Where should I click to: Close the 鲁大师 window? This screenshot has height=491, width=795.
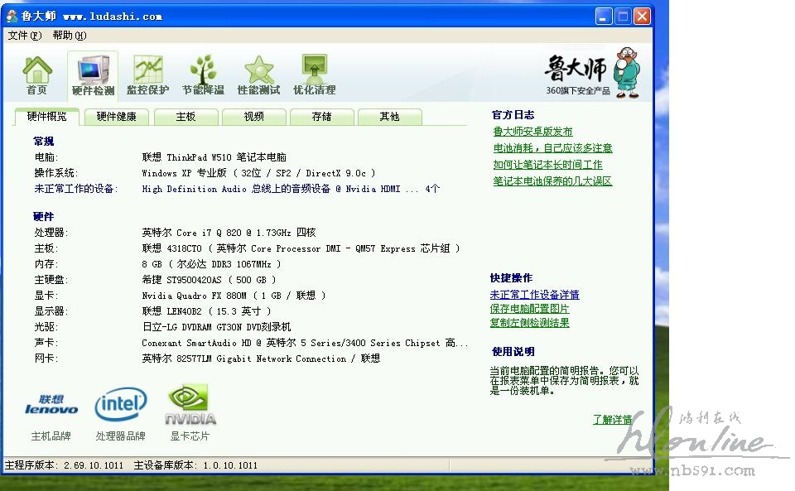[x=642, y=17]
